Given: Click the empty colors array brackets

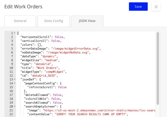Looking at the screenshot, I should tap(39, 45).
